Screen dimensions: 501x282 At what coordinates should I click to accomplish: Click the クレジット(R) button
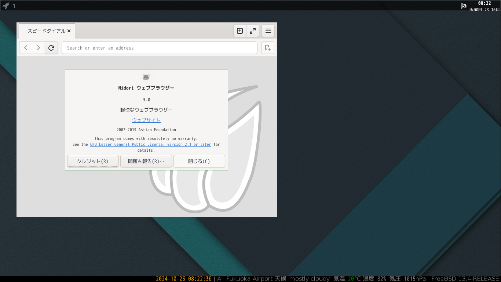93,161
